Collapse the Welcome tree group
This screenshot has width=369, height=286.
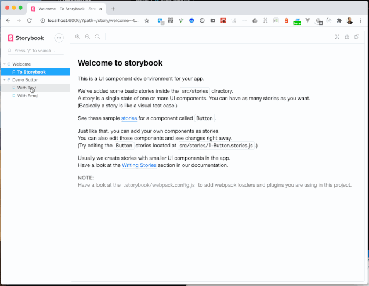coord(5,64)
